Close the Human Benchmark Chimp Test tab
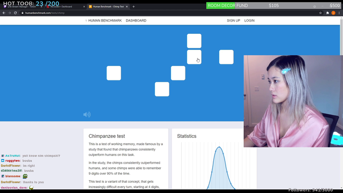343x193 pixels. (x=126, y=6)
